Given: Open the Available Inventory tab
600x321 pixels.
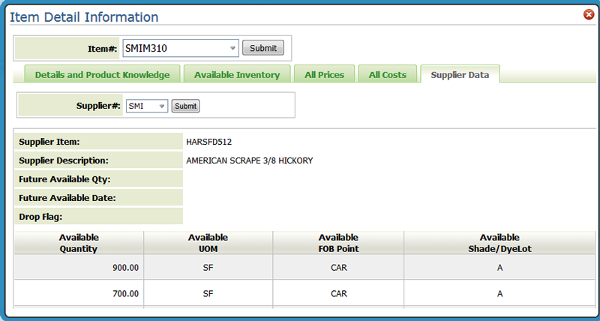Looking at the screenshot, I should (x=237, y=75).
